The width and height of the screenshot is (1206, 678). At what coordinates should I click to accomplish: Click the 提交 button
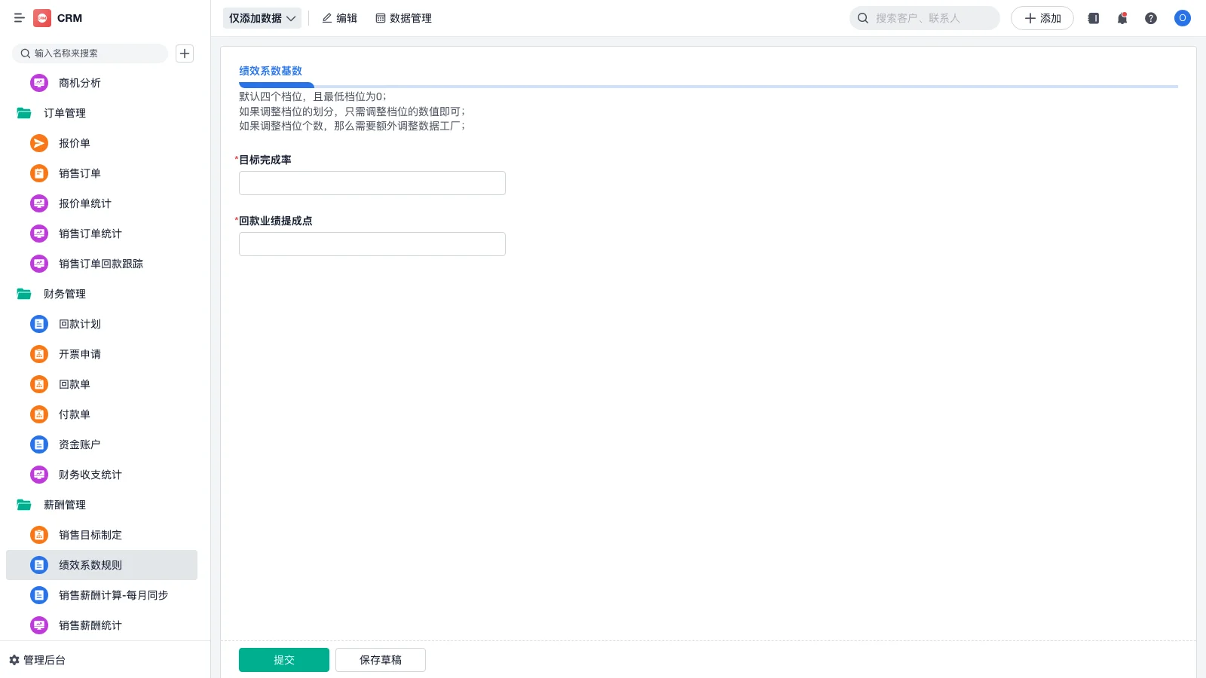point(283,659)
